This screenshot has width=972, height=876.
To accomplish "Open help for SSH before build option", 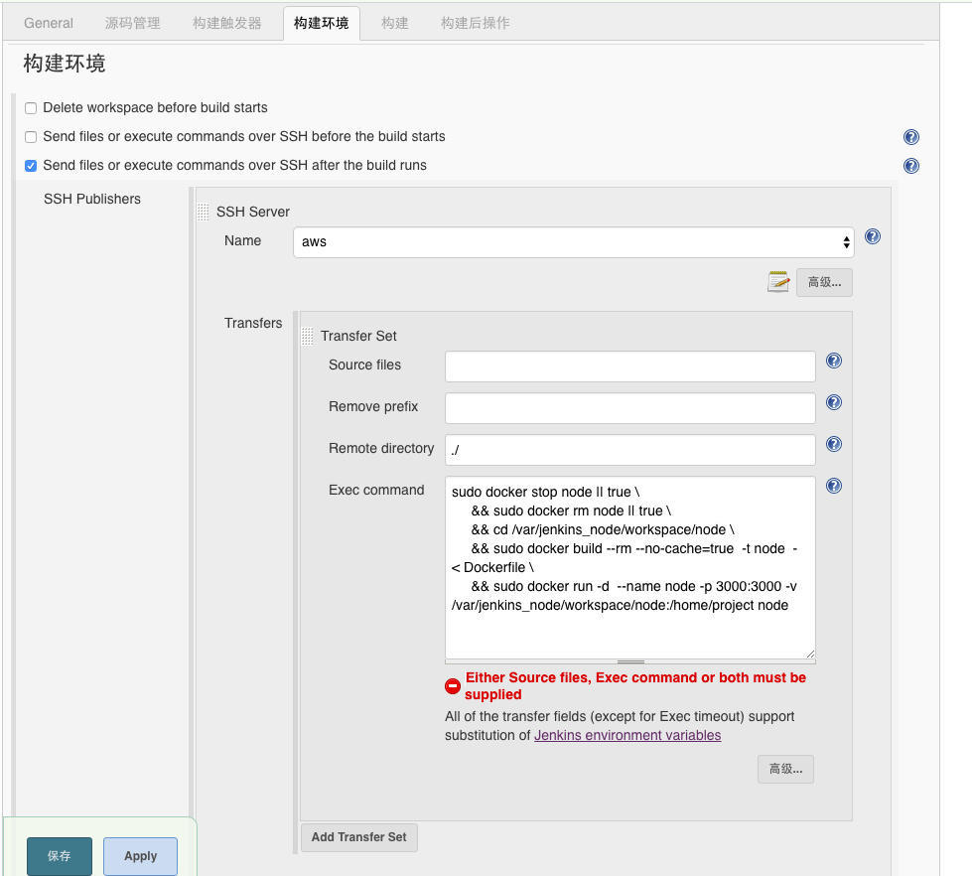I will [910, 137].
